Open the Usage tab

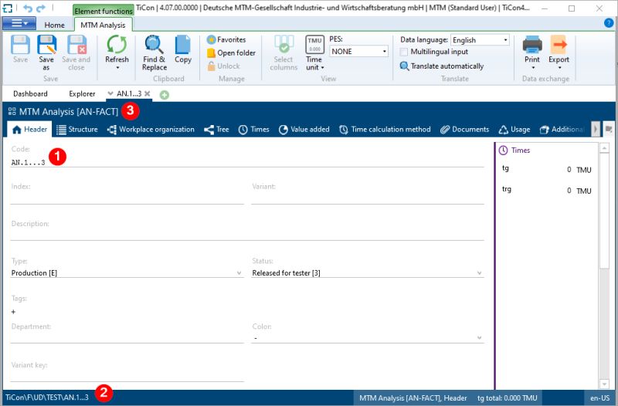click(514, 129)
